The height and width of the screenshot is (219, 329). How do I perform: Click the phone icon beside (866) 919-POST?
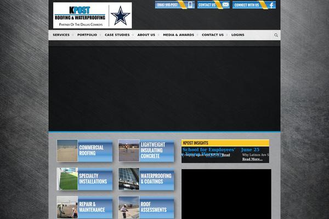[190, 5]
